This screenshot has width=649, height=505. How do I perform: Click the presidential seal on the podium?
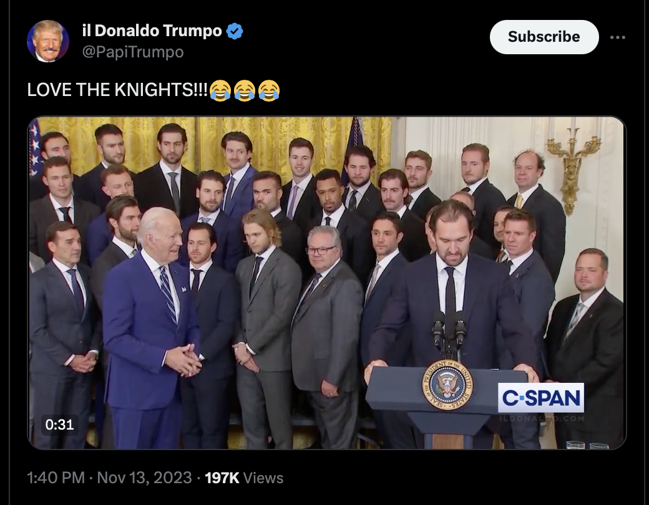coord(448,385)
